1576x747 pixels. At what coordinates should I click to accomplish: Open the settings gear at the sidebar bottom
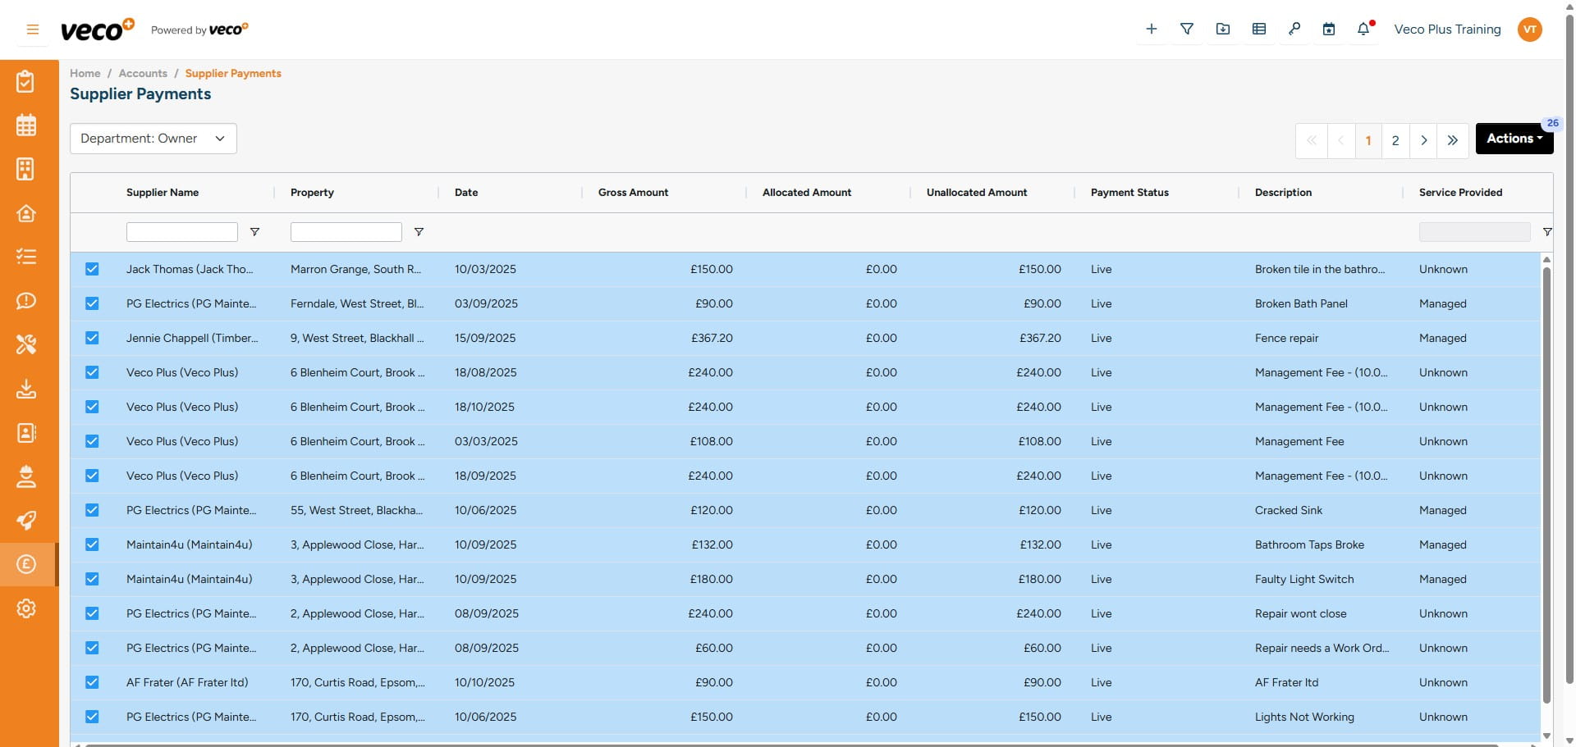pos(26,608)
